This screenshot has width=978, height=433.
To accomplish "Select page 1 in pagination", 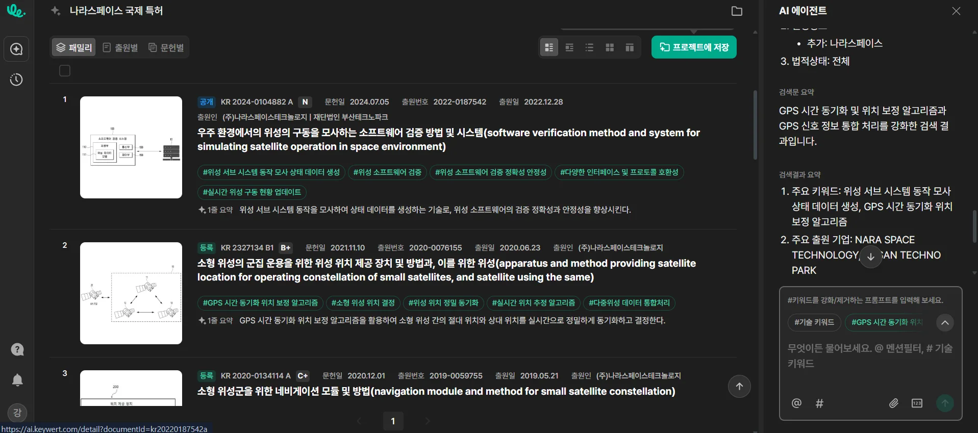I will pos(393,421).
